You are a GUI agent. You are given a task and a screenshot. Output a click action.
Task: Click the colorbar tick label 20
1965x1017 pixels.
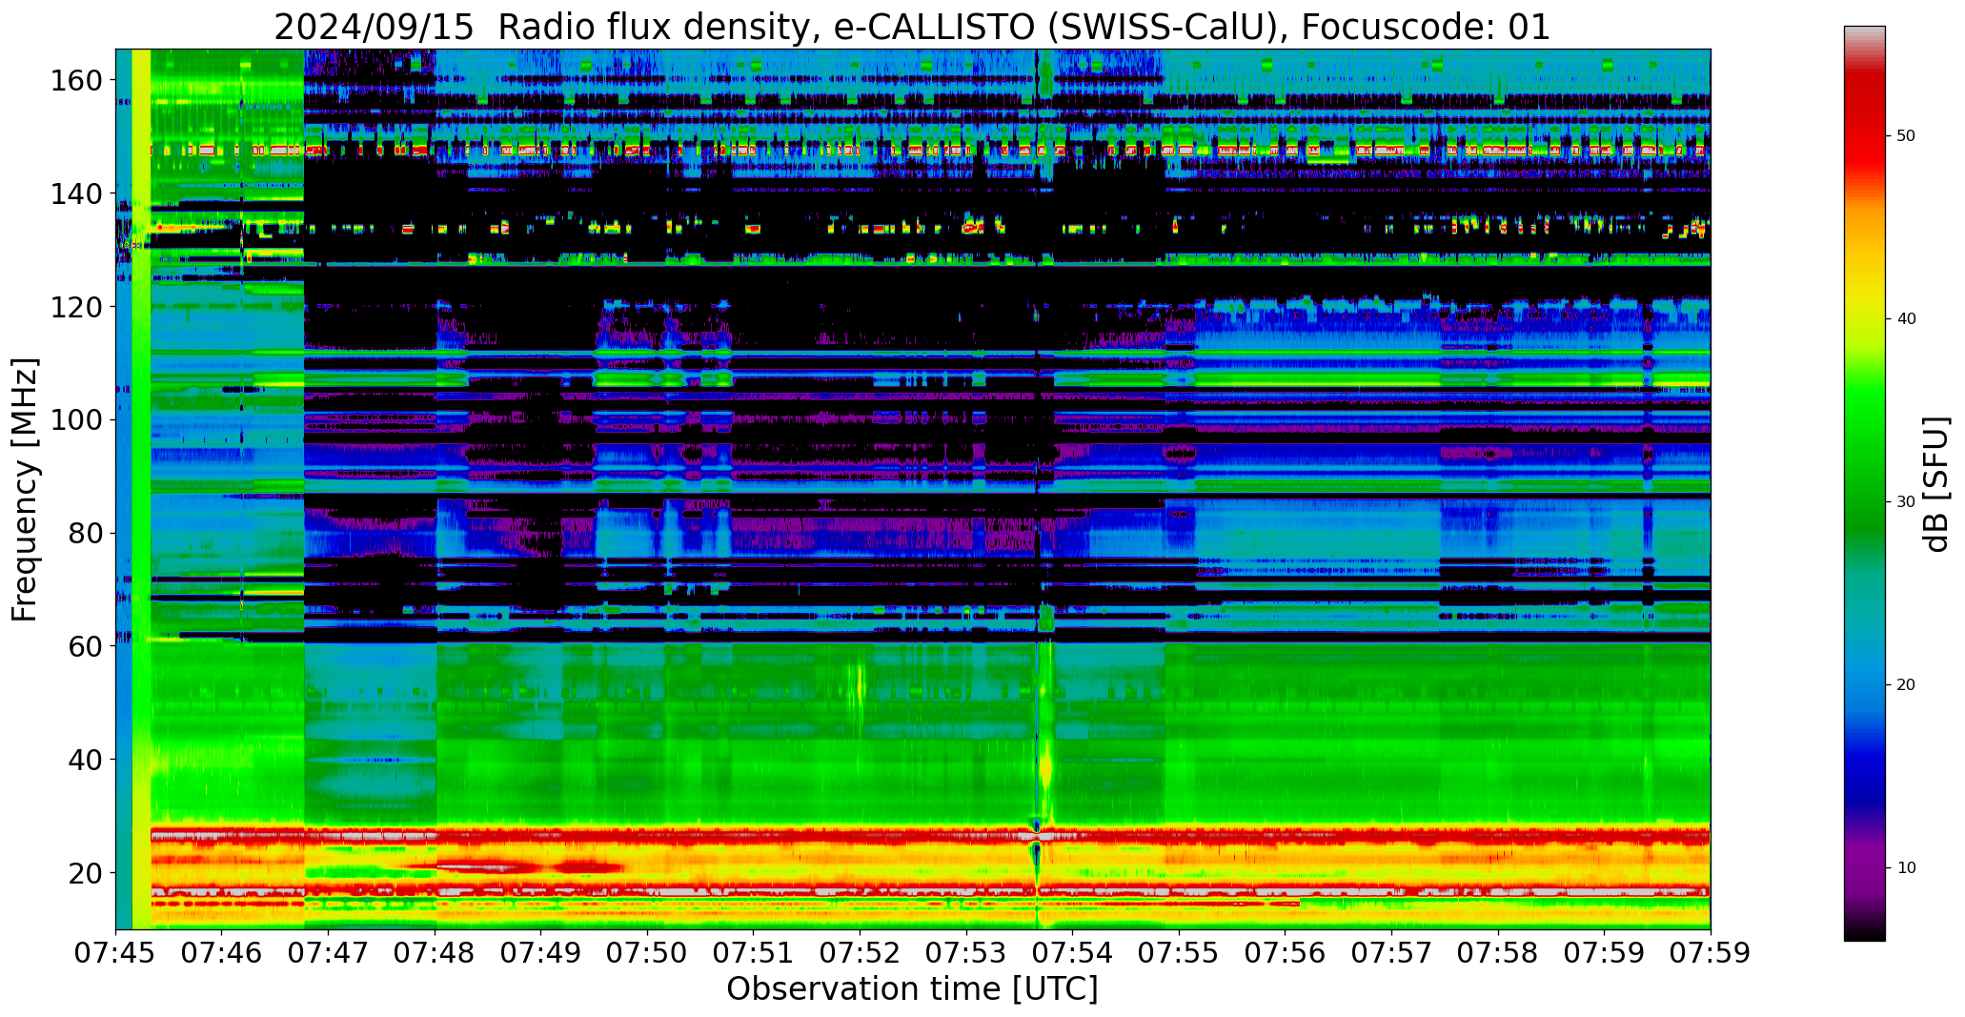click(x=1906, y=685)
